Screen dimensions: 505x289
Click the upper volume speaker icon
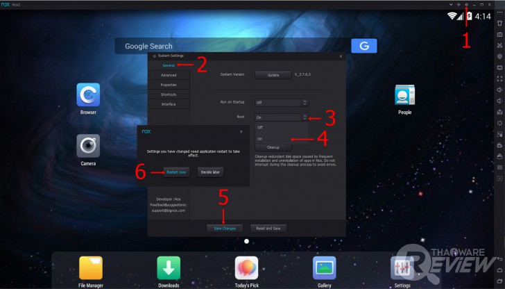pyautogui.click(x=499, y=90)
